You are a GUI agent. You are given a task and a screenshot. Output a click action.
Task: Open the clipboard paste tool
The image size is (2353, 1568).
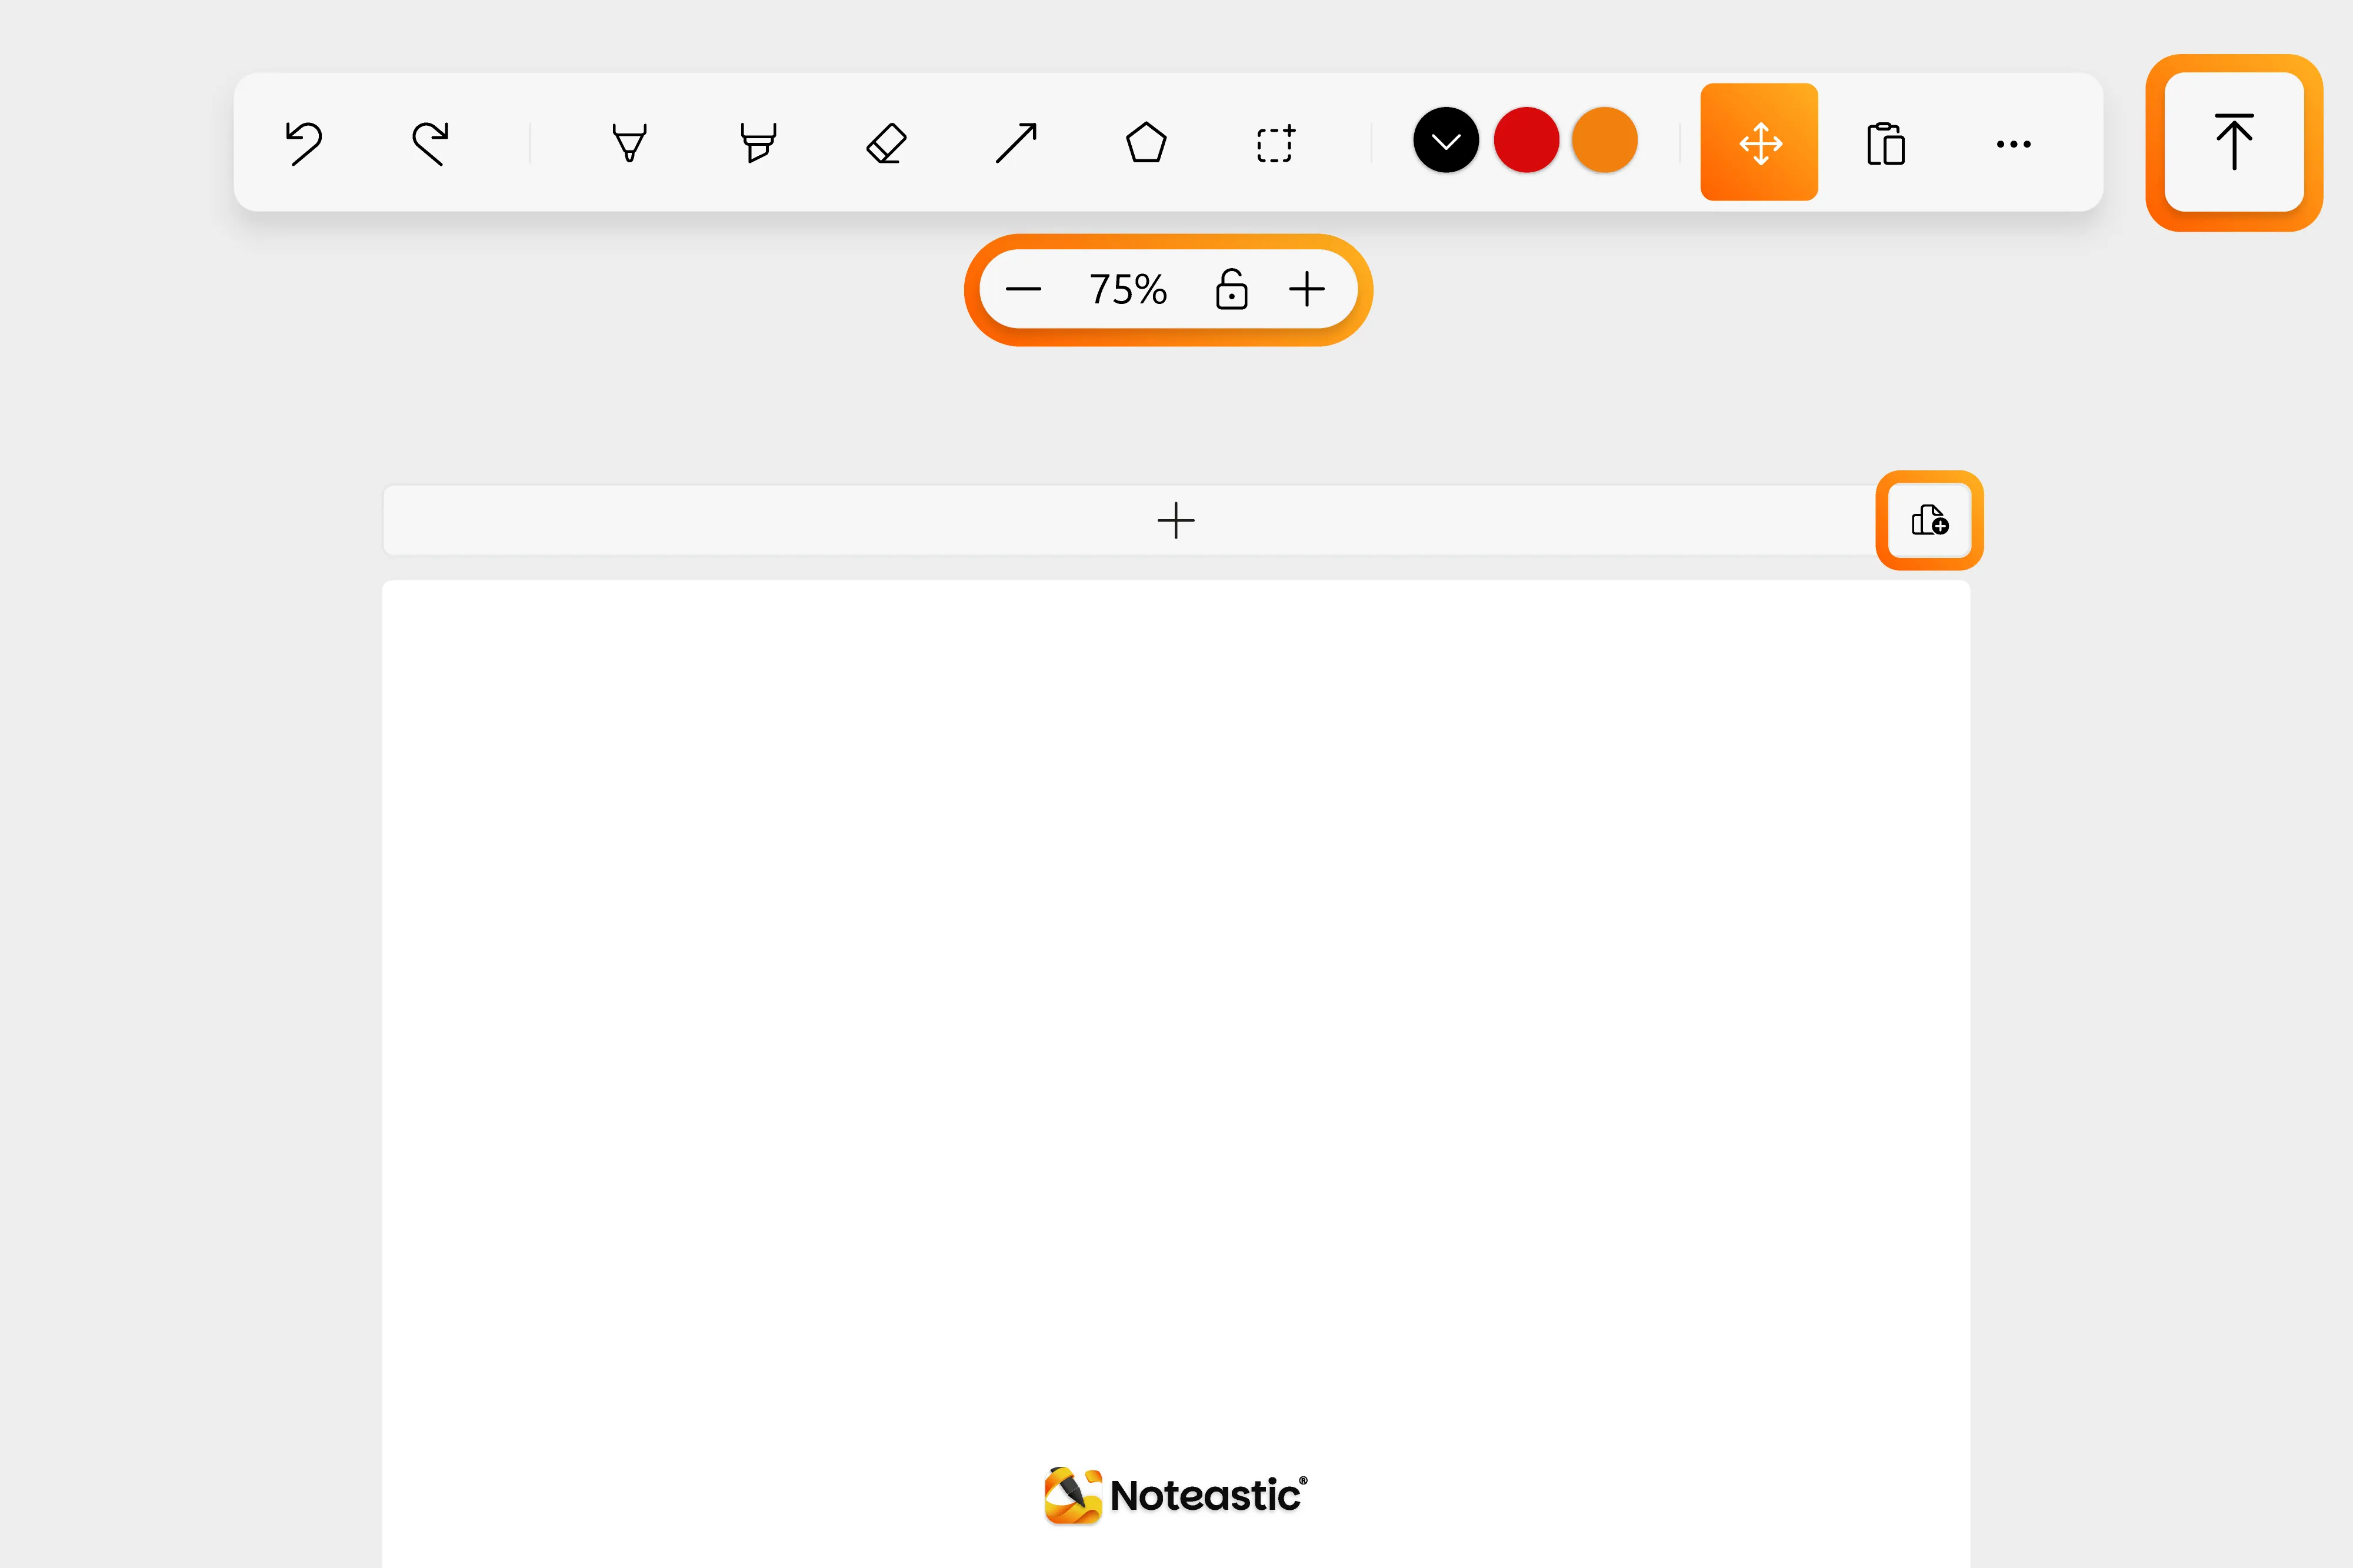click(x=1887, y=142)
